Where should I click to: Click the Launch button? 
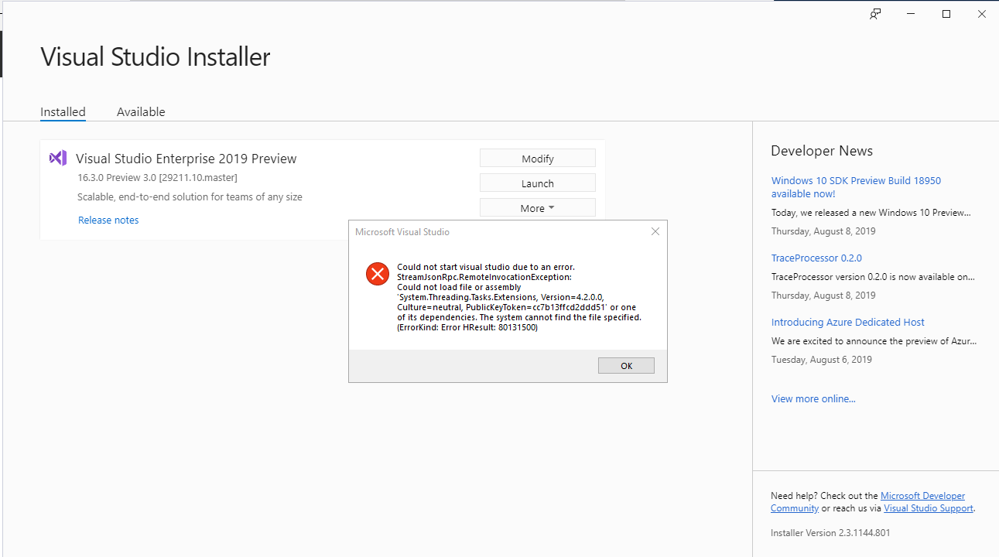pos(537,183)
